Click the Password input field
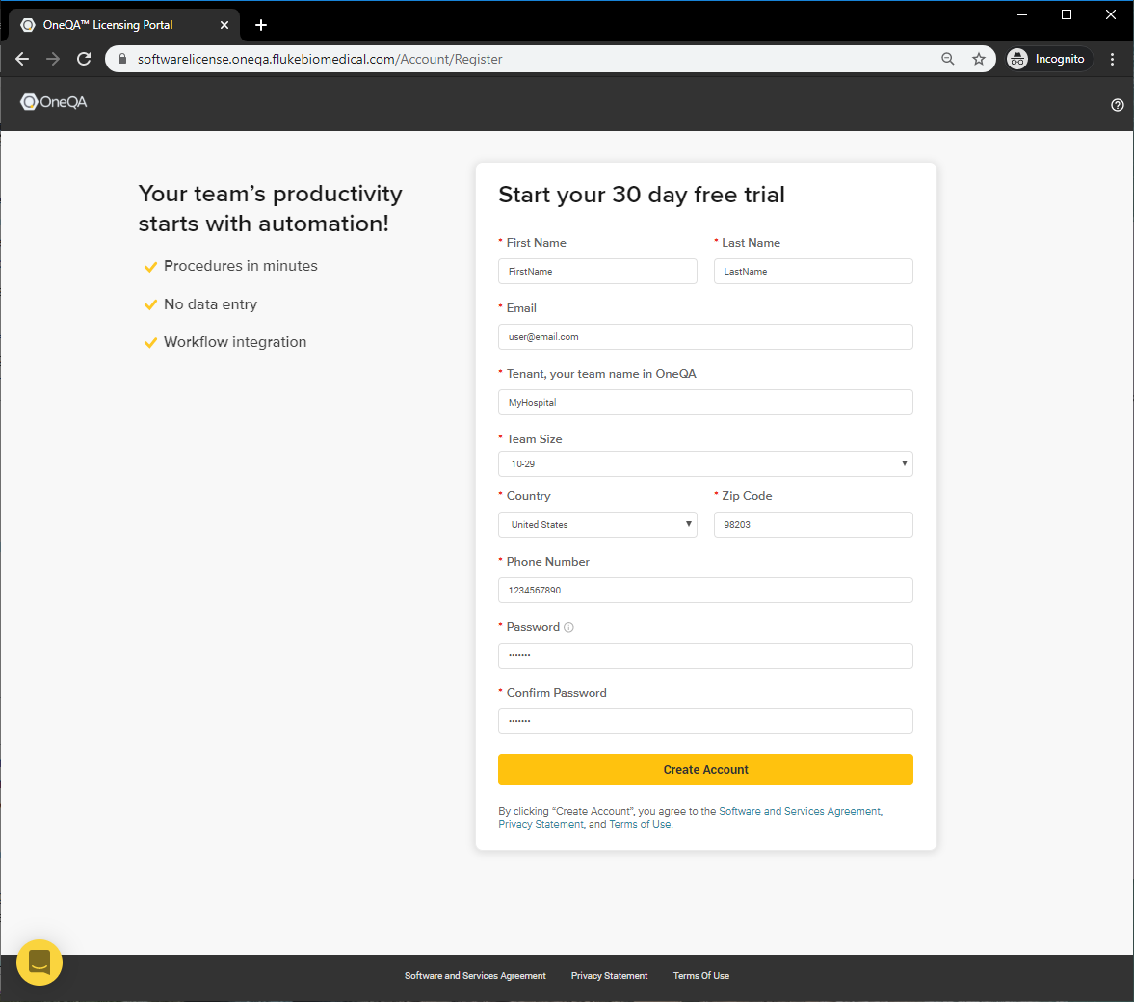The height and width of the screenshot is (1002, 1134). (x=705, y=655)
